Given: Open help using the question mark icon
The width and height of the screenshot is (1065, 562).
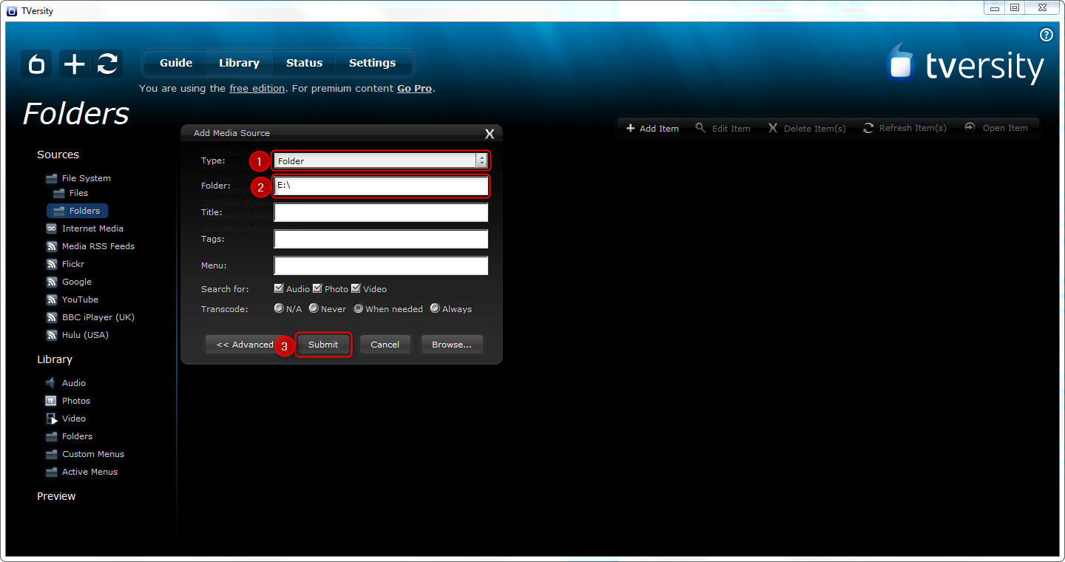Looking at the screenshot, I should pos(1046,35).
